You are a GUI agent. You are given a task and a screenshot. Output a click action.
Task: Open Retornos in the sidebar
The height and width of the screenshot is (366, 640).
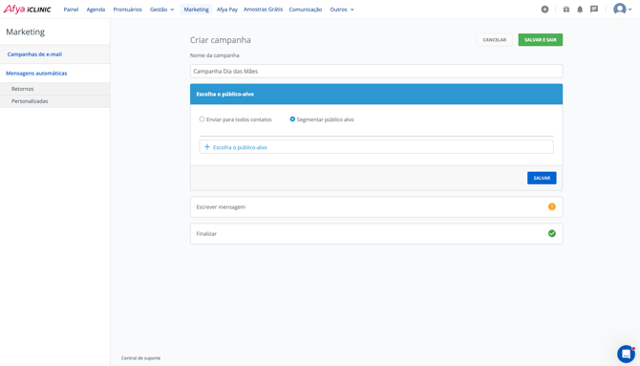55,89
